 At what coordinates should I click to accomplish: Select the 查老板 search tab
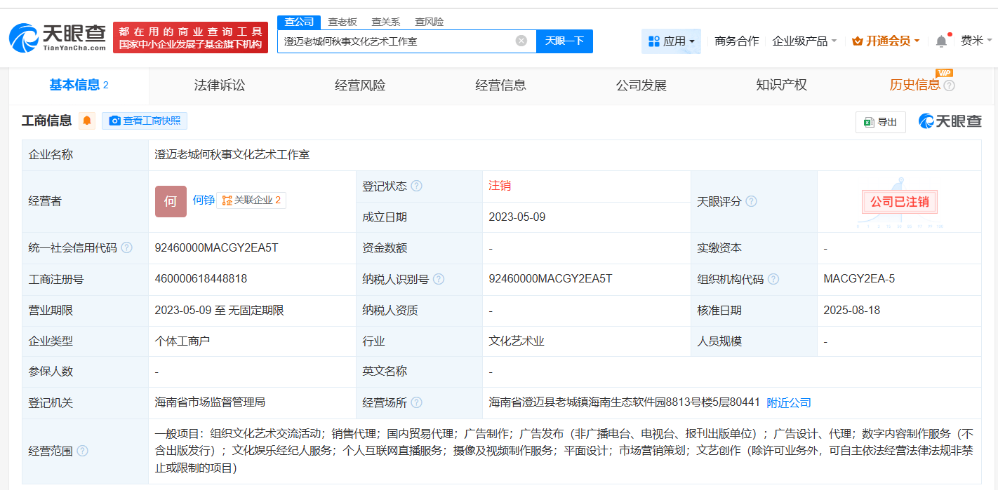(x=342, y=22)
